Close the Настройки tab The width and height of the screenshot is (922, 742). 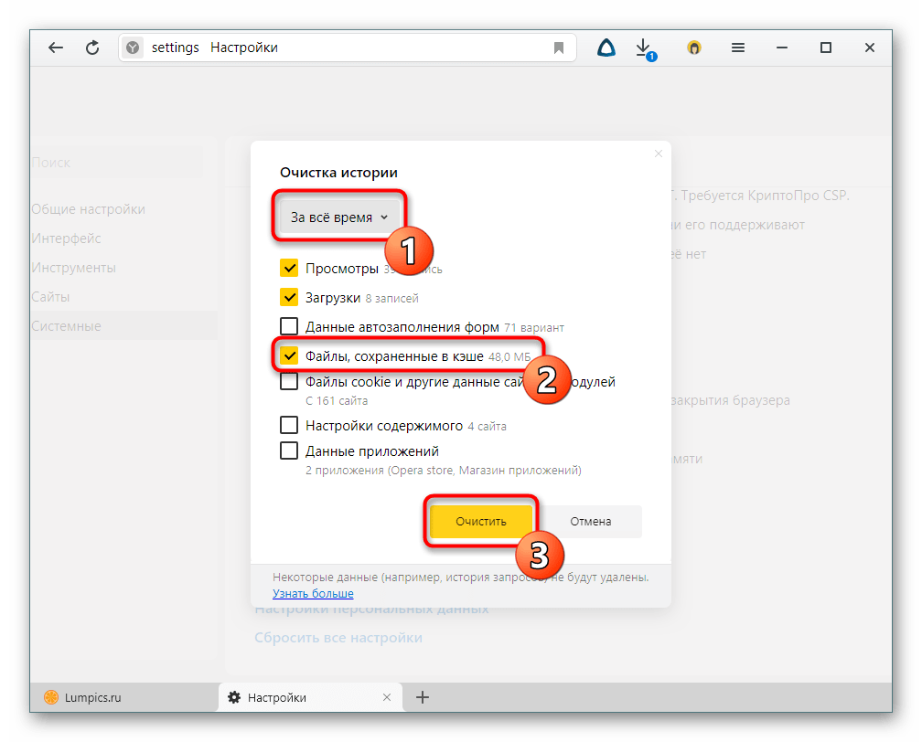point(386,697)
